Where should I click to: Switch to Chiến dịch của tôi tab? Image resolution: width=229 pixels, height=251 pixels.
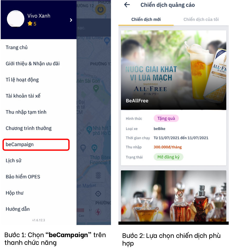(201, 19)
